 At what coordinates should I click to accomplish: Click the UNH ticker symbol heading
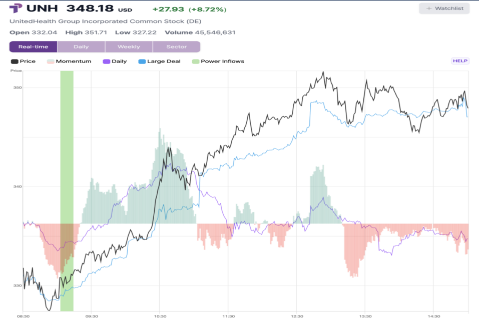click(42, 8)
